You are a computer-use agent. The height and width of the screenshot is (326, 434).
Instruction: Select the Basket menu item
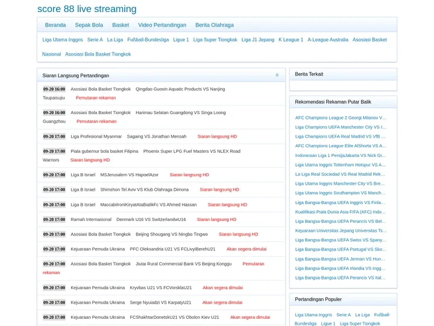point(121,25)
